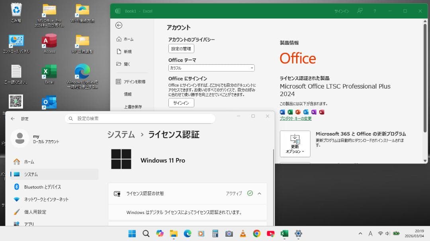The width and height of the screenshot is (430, 241).
Task: Click IME input mode A indicator
Action: 371,233
